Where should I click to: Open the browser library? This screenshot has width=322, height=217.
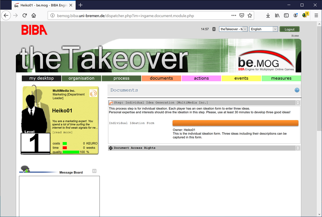click(277, 16)
